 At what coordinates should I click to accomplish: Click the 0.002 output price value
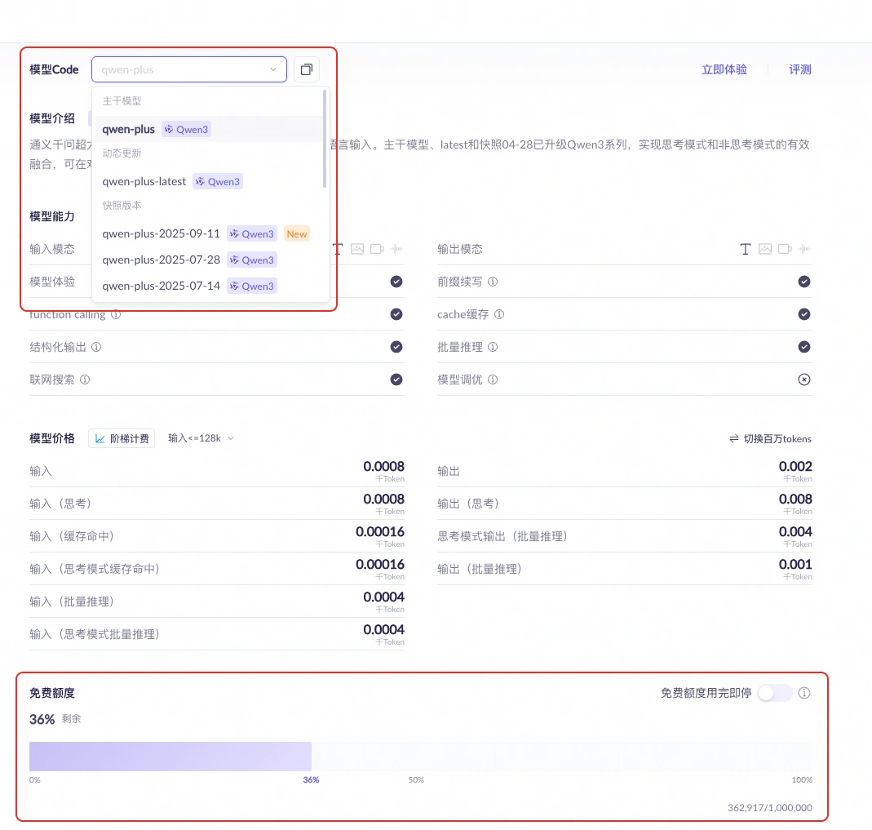tap(795, 466)
